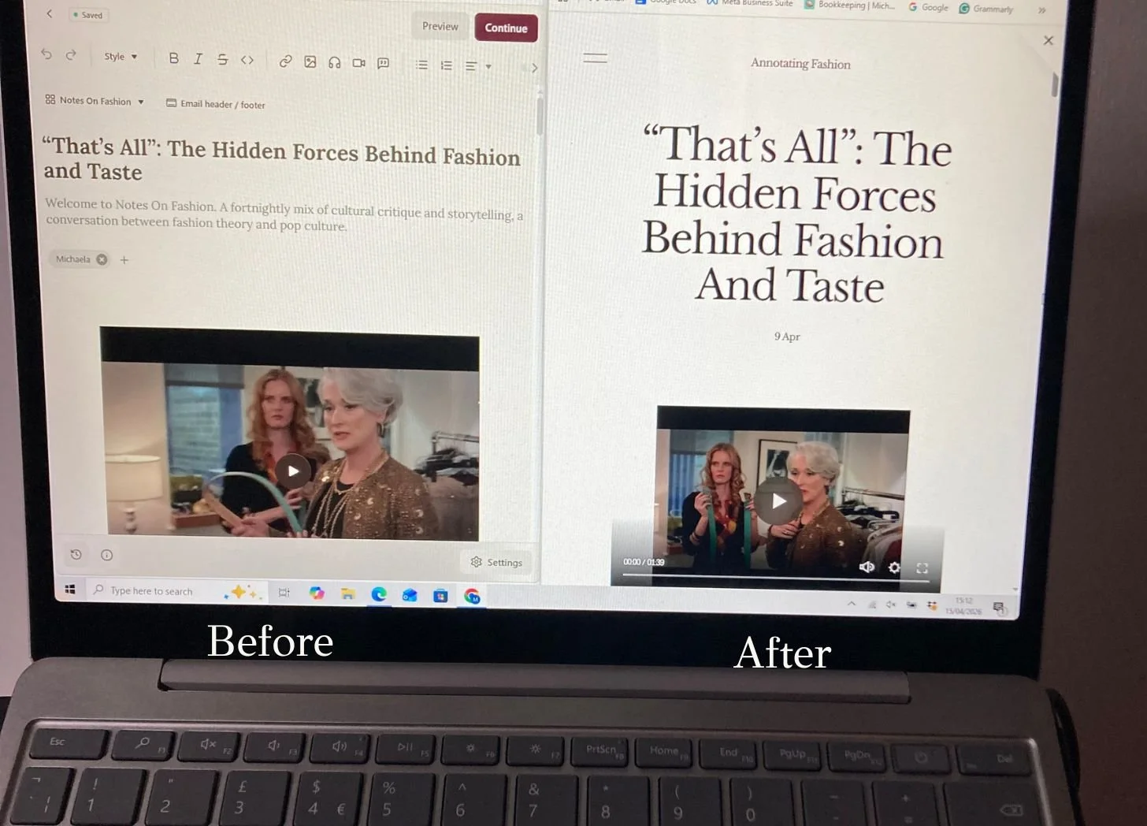
Task: Undo the last edit
Action: 46,54
